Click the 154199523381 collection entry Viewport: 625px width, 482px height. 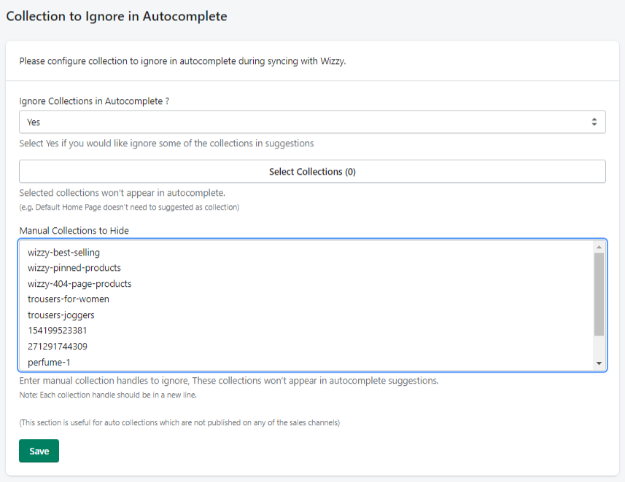[x=58, y=331]
